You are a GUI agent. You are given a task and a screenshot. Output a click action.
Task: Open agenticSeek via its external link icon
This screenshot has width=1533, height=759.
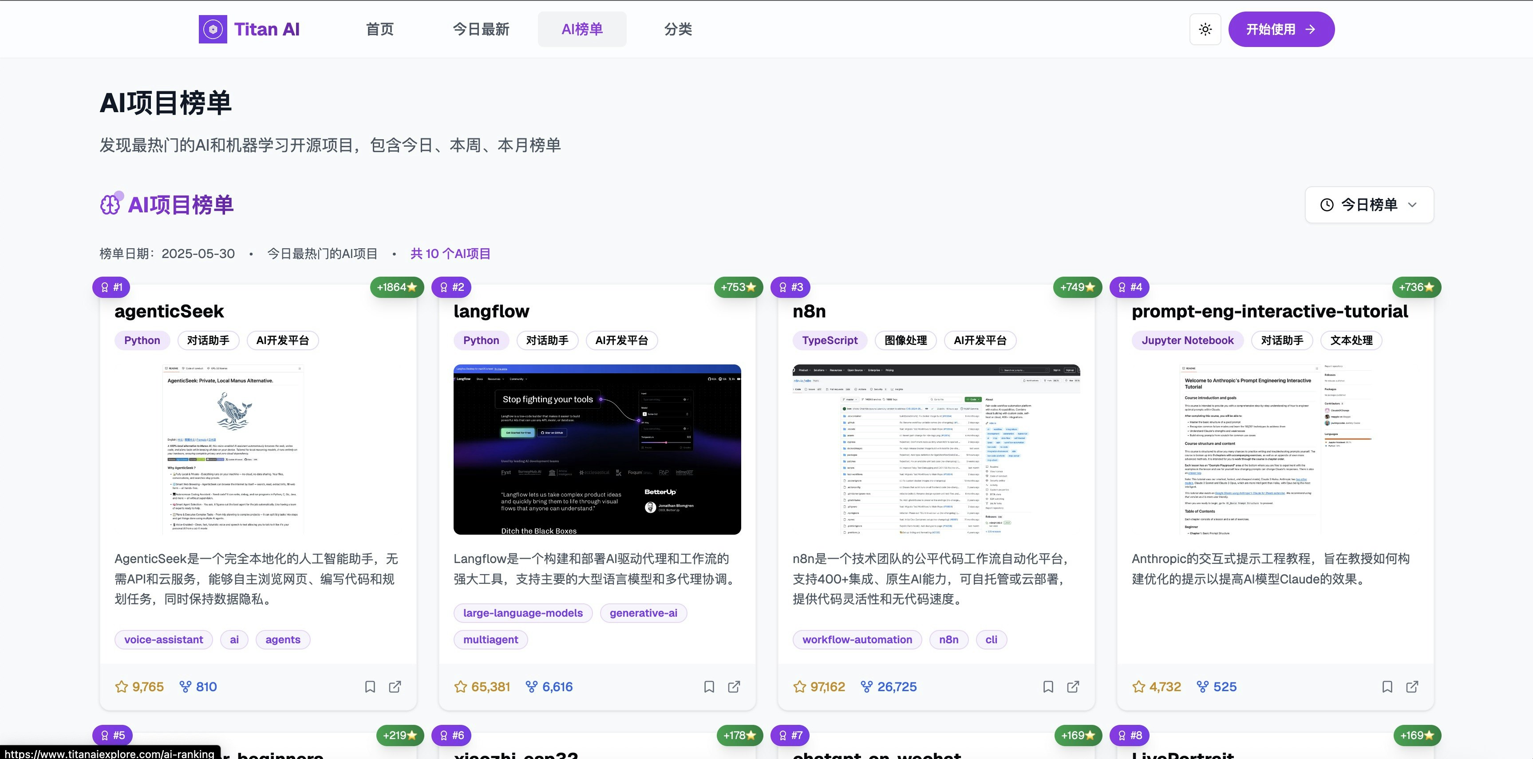(395, 686)
